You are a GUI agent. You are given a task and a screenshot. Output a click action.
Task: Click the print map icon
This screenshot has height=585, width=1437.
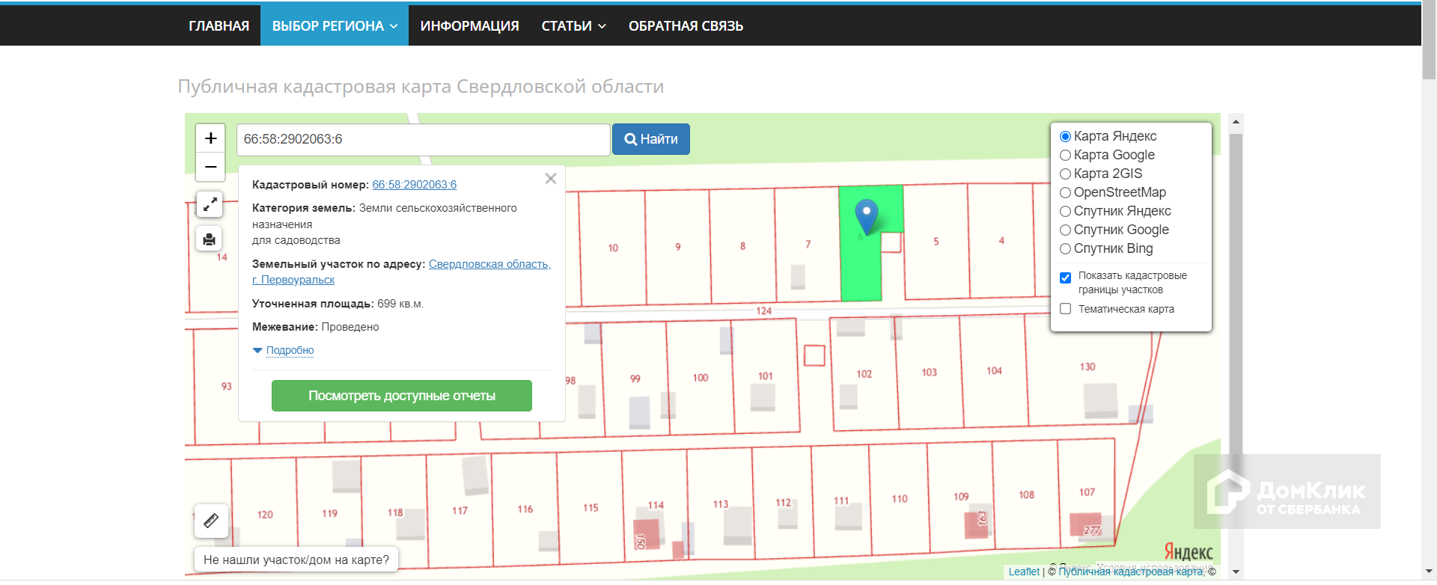(210, 239)
